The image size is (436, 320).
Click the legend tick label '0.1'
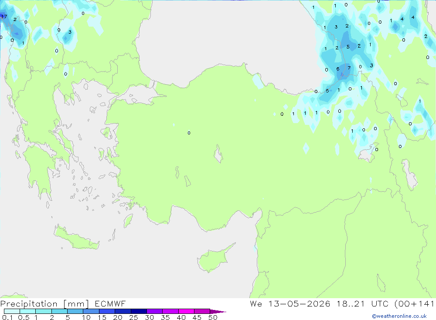pyautogui.click(x=7, y=317)
